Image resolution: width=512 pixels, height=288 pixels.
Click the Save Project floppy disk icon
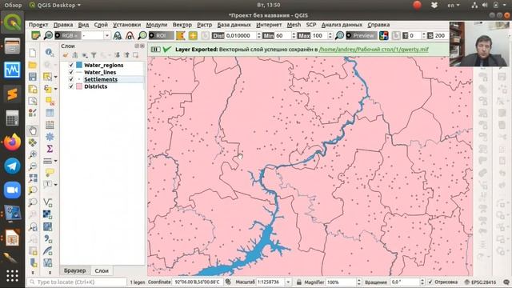(33, 77)
